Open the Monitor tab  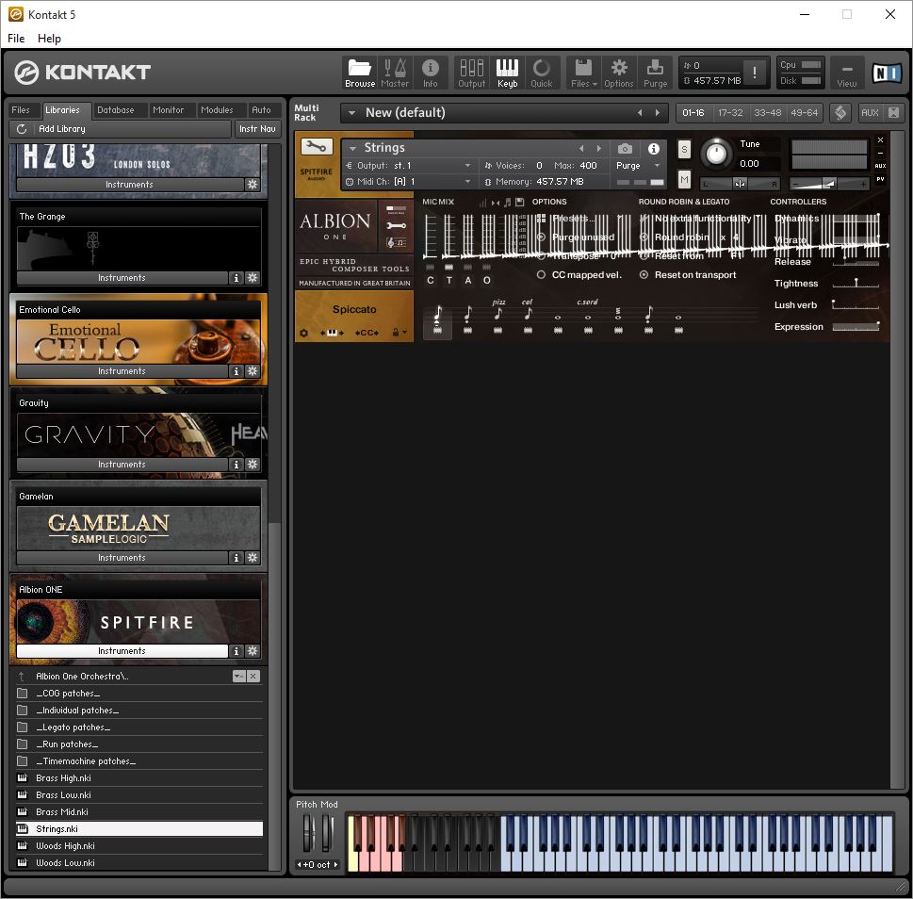pos(168,109)
